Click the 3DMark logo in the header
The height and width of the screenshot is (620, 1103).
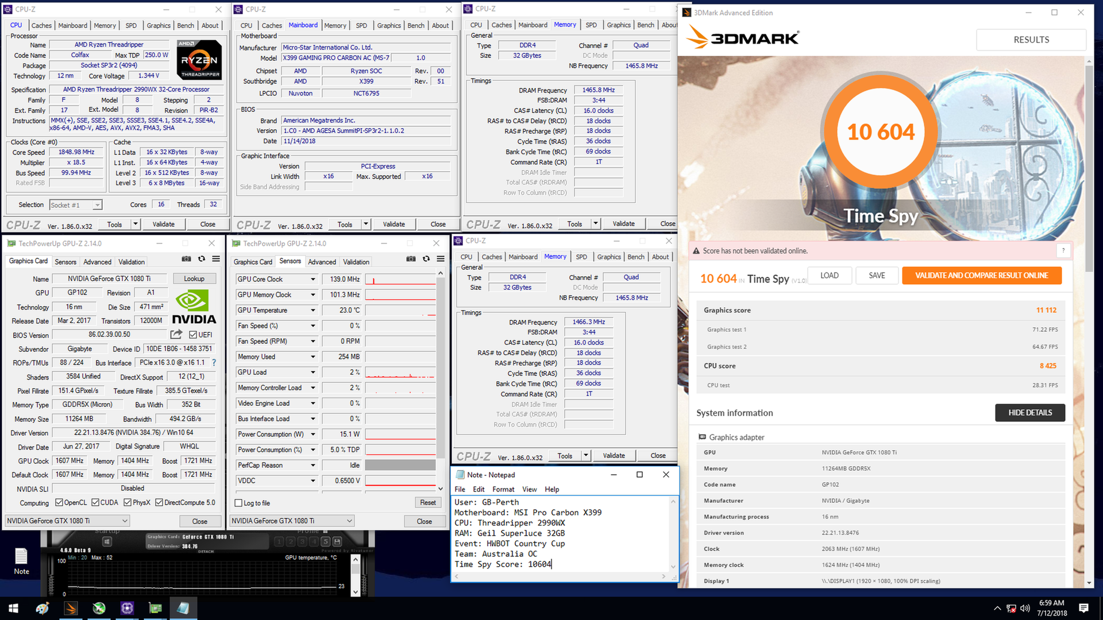point(743,38)
